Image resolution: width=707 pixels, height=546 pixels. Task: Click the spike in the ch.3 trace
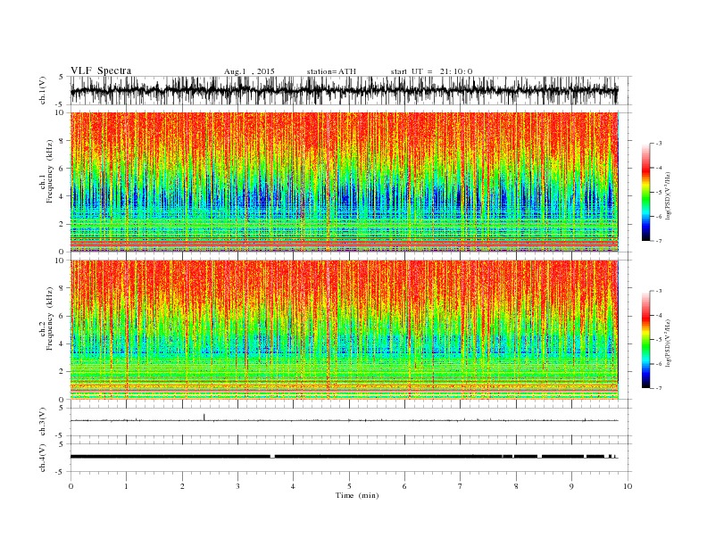point(204,417)
